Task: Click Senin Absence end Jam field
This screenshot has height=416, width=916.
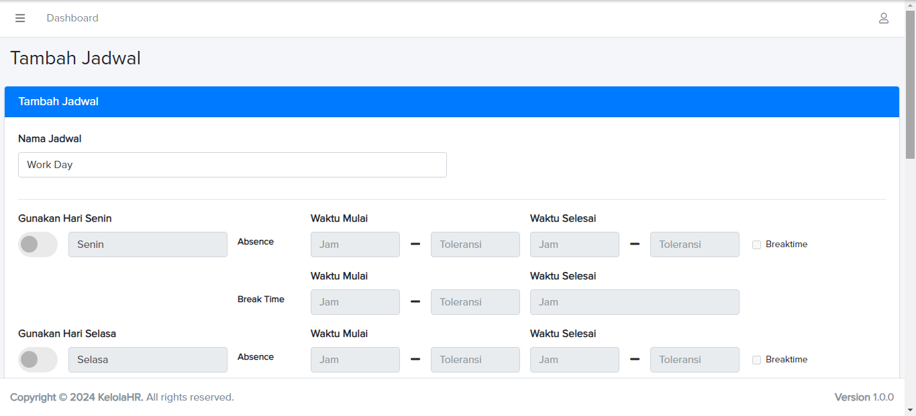Action: point(574,245)
